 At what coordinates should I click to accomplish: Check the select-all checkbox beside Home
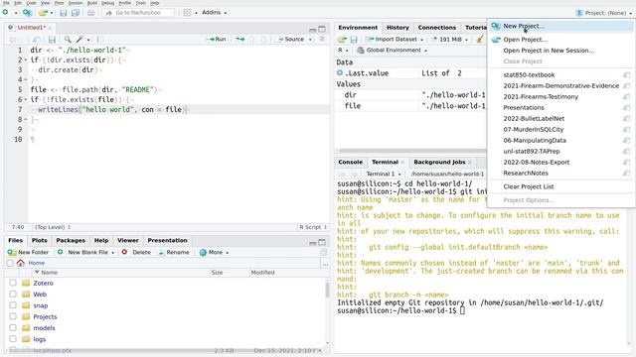click(x=10, y=263)
